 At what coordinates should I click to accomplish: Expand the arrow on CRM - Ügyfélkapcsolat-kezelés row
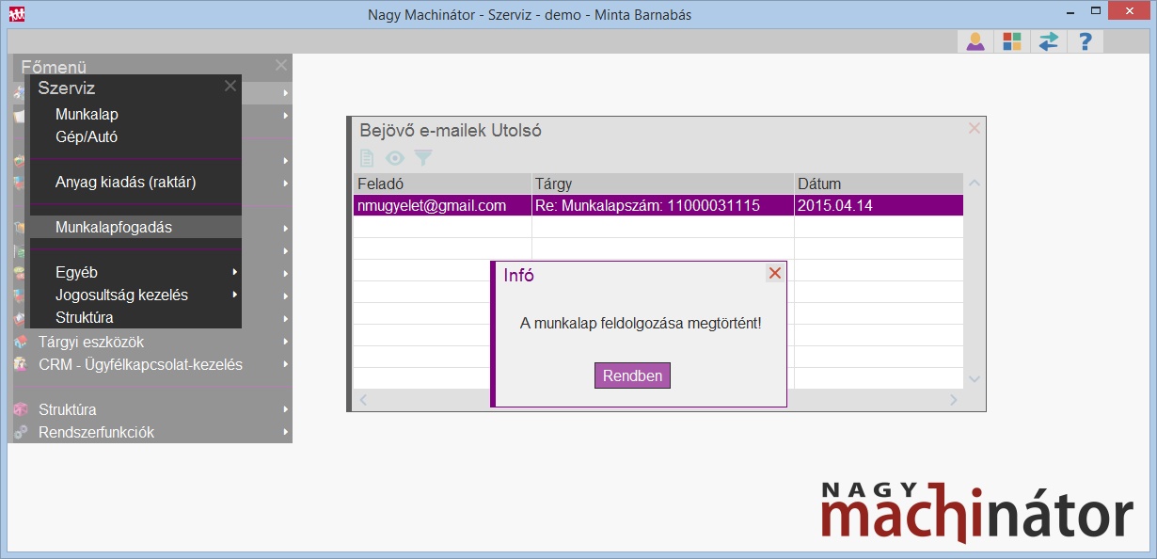point(285,364)
